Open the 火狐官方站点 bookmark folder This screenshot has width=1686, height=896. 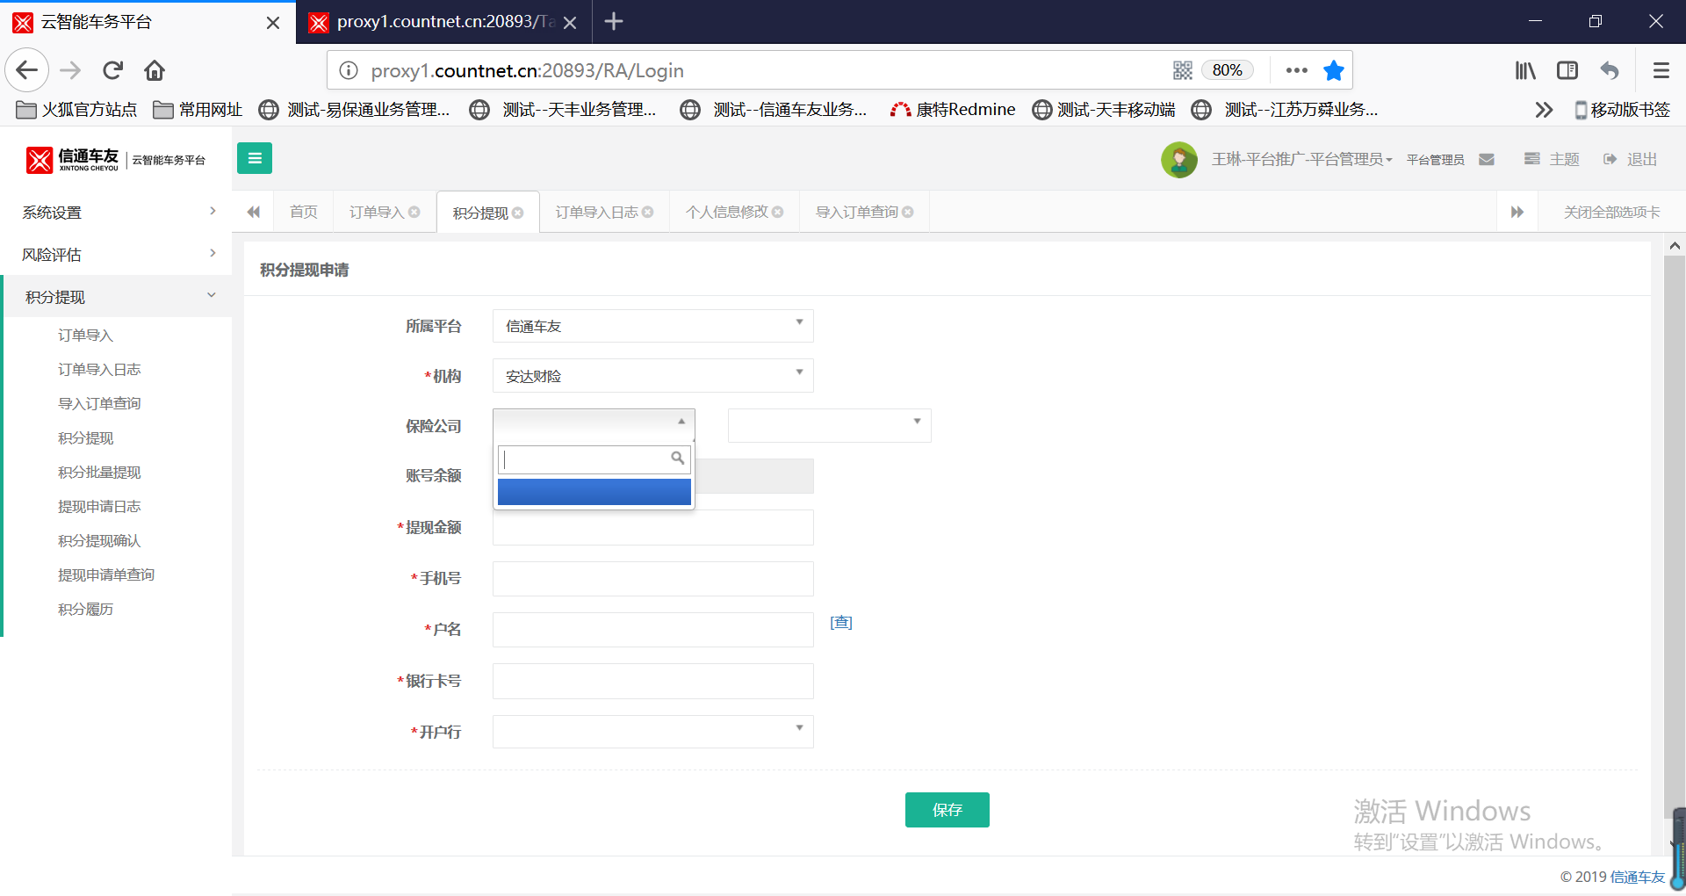pyautogui.click(x=76, y=110)
